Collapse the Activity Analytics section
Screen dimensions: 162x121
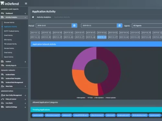click(x=25, y=17)
